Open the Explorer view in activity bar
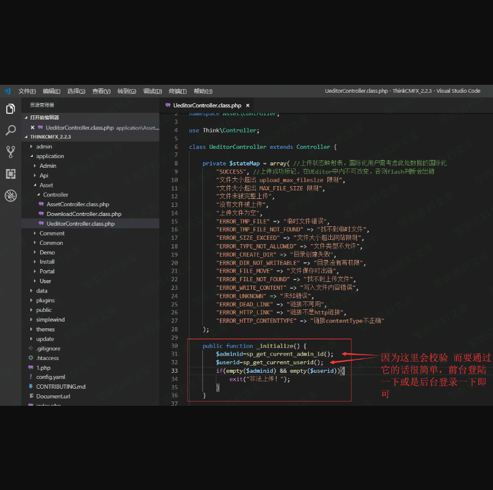 tap(10, 109)
